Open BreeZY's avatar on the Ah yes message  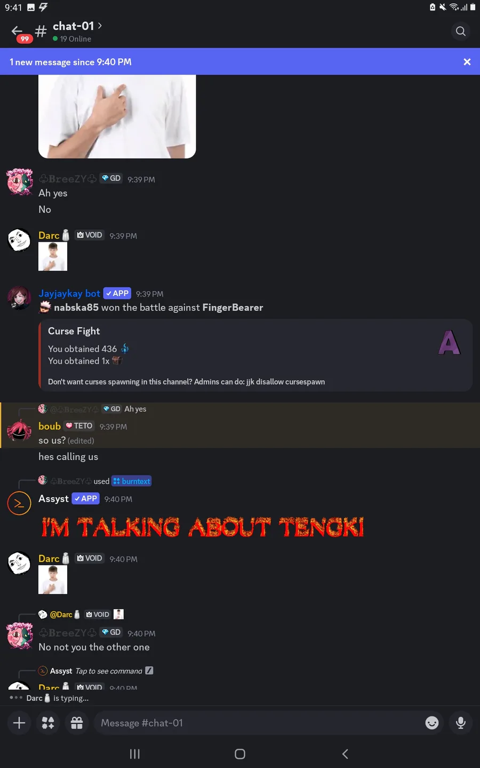[20, 182]
